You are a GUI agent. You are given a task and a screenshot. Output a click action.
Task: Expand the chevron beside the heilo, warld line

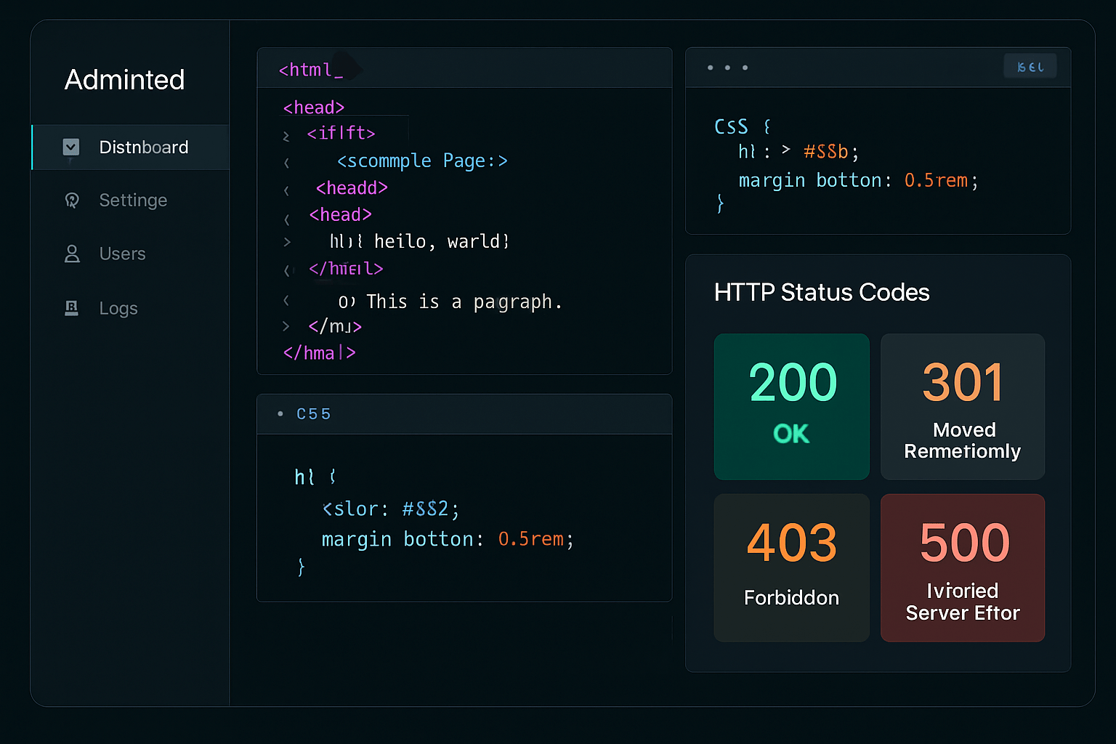tap(286, 242)
